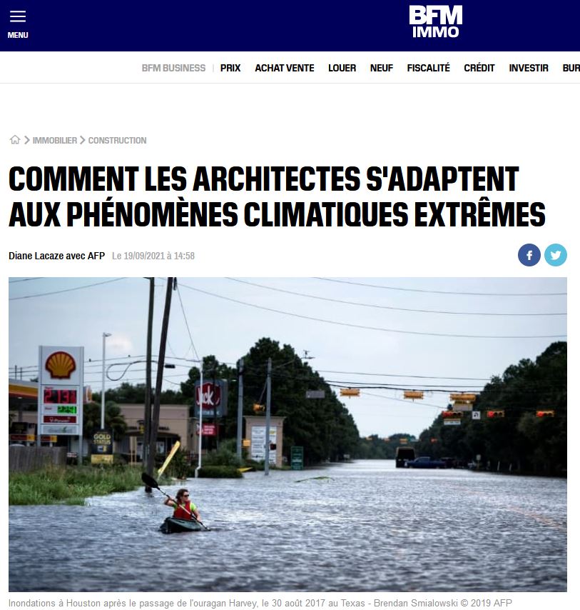Navigate to CRÉDIT section
580x610 pixels.
tap(479, 68)
